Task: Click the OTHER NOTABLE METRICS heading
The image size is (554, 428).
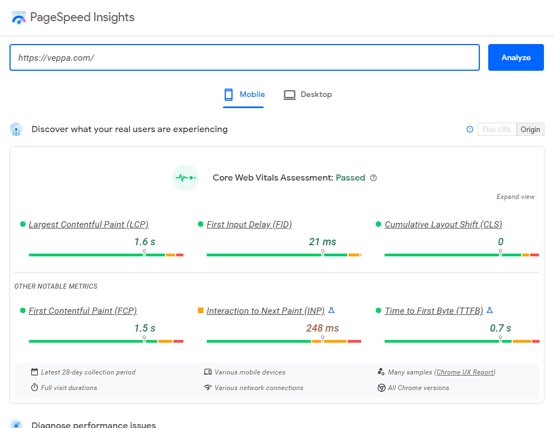Action: (56, 286)
